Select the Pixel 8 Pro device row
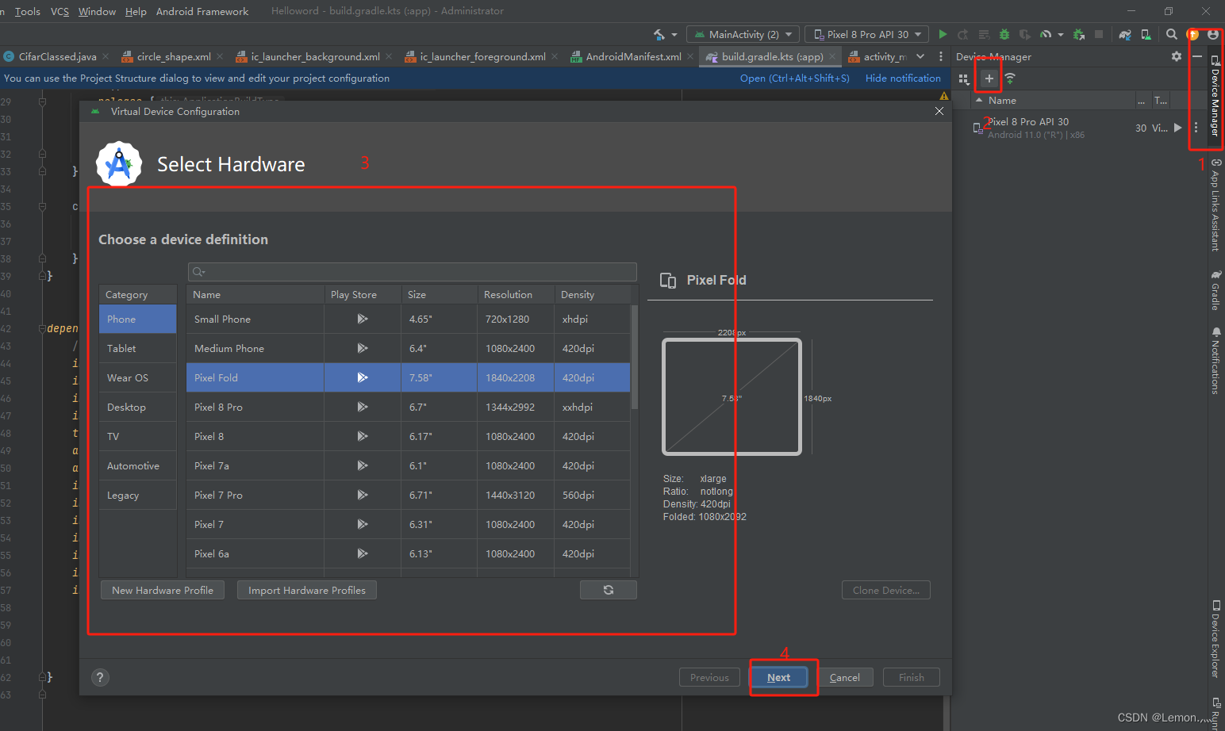The width and height of the screenshot is (1225, 731). coord(408,407)
